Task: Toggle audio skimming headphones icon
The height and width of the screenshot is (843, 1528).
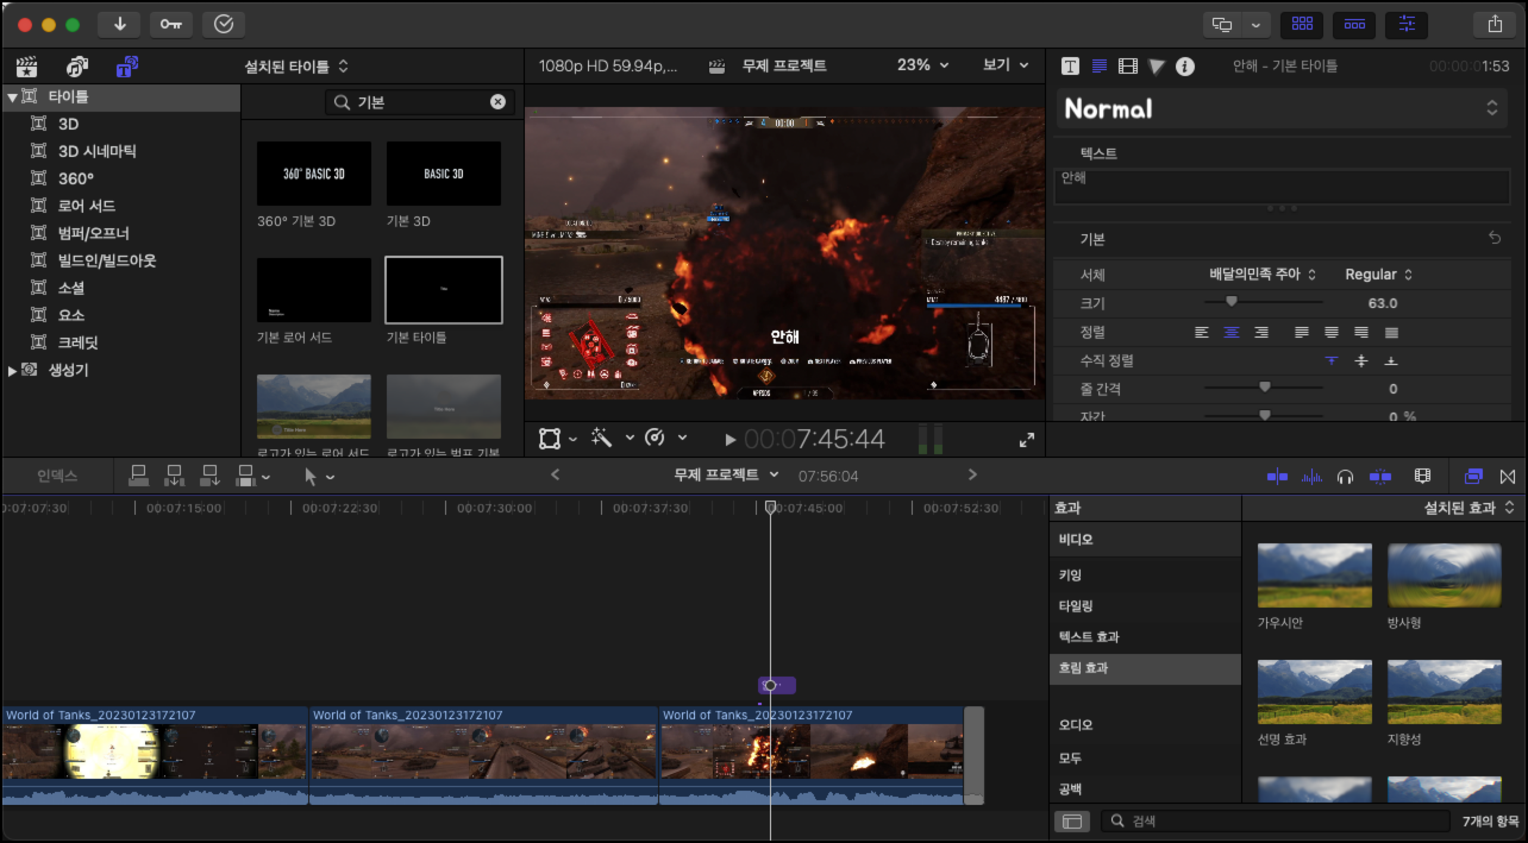Action: (x=1345, y=476)
